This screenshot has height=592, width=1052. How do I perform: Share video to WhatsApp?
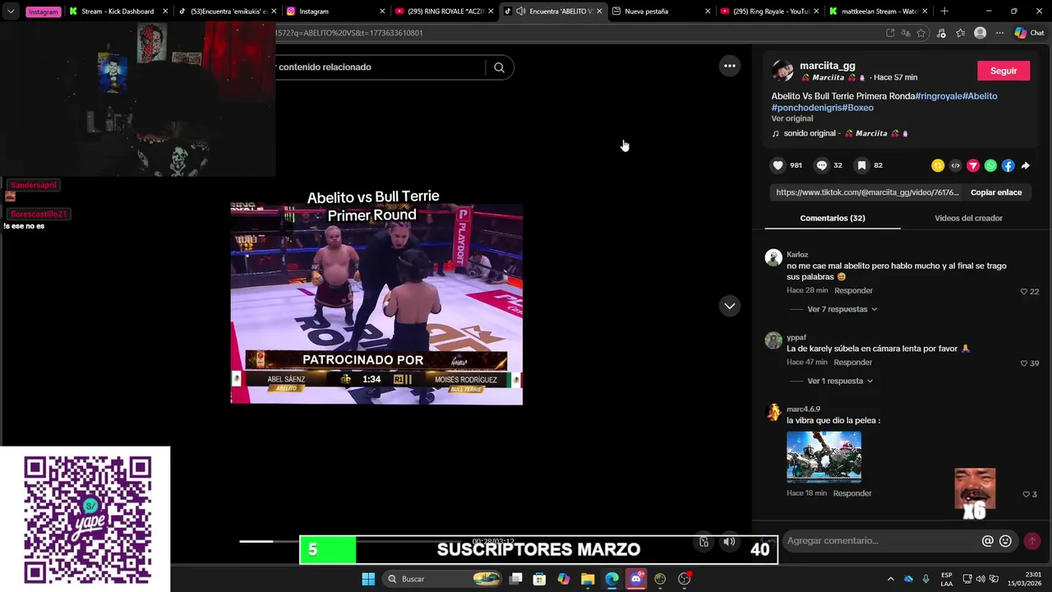[990, 165]
